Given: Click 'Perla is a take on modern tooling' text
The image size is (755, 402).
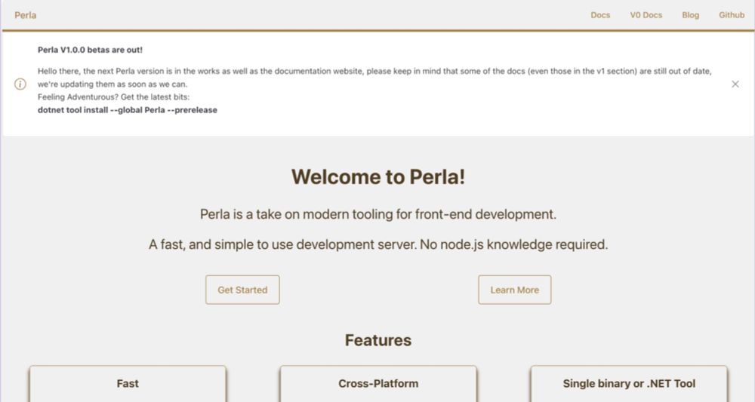Looking at the screenshot, I should (378, 214).
